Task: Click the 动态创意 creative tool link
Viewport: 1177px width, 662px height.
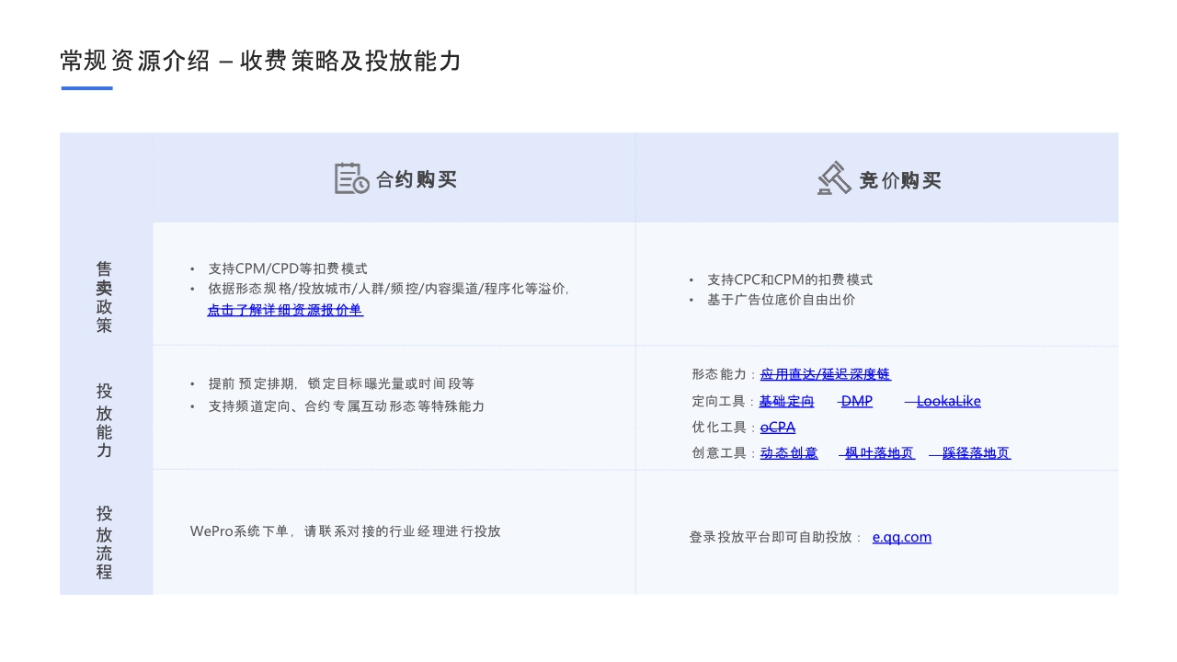Action: [x=789, y=452]
